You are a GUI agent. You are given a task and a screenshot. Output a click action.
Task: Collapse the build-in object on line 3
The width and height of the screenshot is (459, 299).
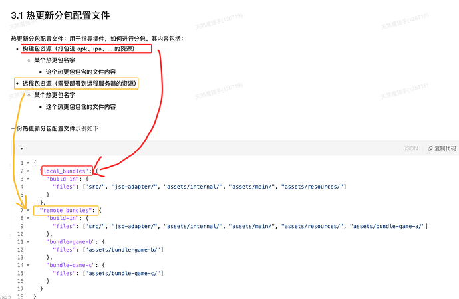tap(28, 179)
